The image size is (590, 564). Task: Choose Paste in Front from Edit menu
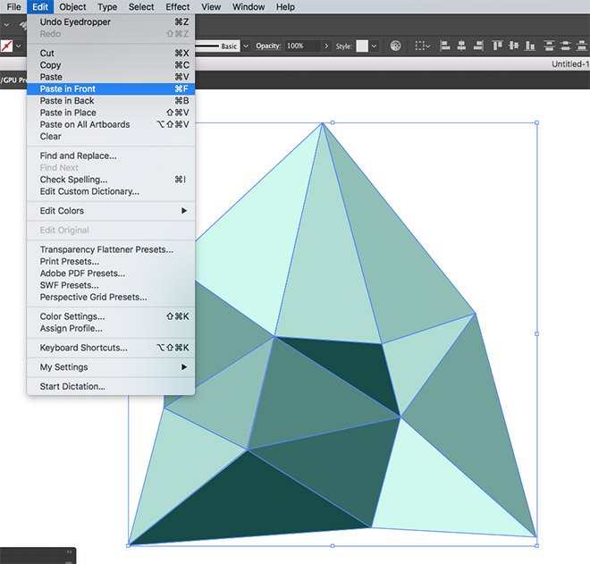click(68, 89)
